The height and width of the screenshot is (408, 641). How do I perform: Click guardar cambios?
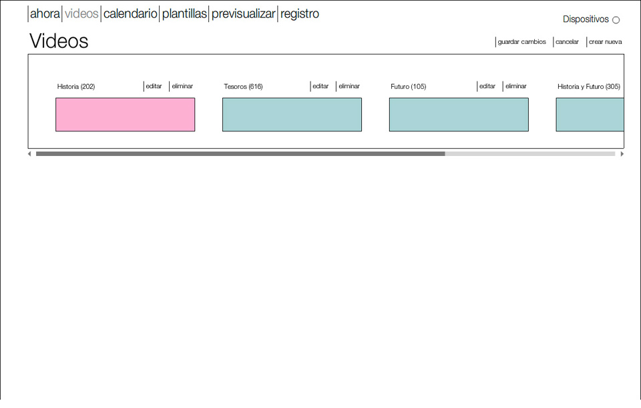tap(521, 41)
